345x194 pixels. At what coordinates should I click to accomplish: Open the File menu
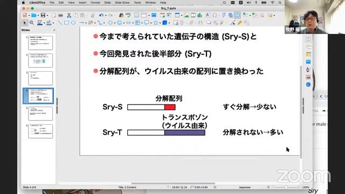coord(52,3)
